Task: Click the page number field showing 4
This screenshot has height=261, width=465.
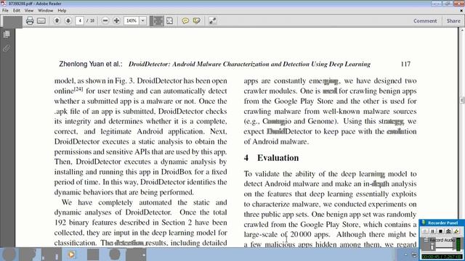Action: tap(79, 21)
